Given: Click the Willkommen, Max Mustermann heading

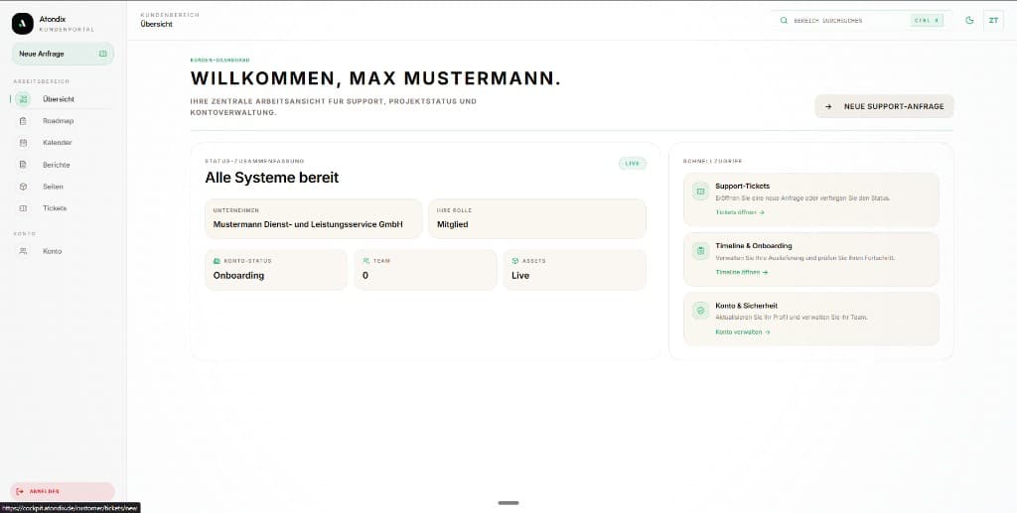Looking at the screenshot, I should (x=375, y=78).
